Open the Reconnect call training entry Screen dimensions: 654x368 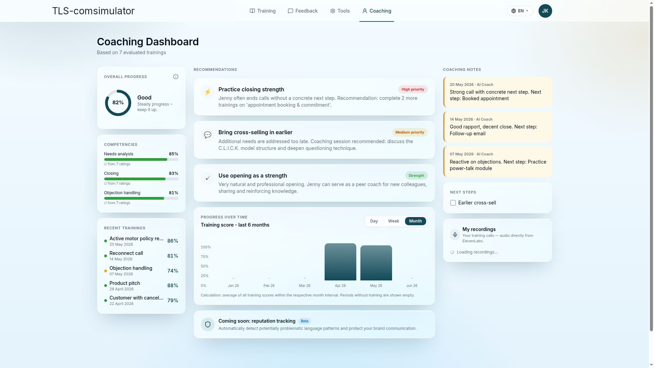(141, 256)
